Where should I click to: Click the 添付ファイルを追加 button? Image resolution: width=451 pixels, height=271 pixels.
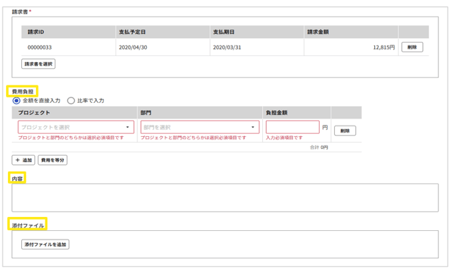tap(45, 244)
